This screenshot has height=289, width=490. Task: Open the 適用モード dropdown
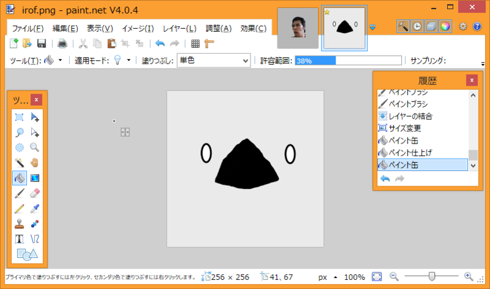pos(129,60)
